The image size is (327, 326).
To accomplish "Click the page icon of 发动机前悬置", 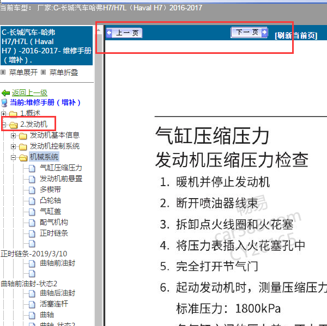I will tap(32, 179).
